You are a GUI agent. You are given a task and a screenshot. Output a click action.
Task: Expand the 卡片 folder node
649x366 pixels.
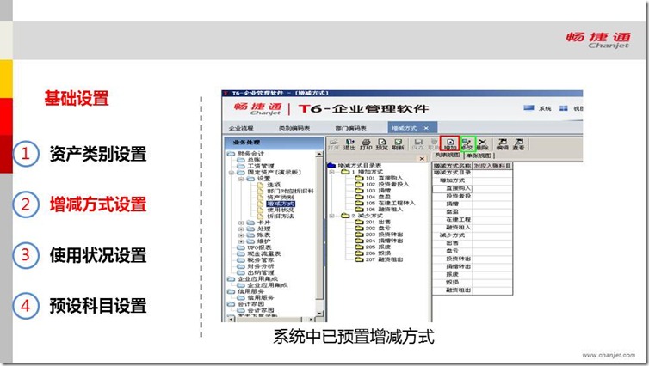click(x=241, y=223)
